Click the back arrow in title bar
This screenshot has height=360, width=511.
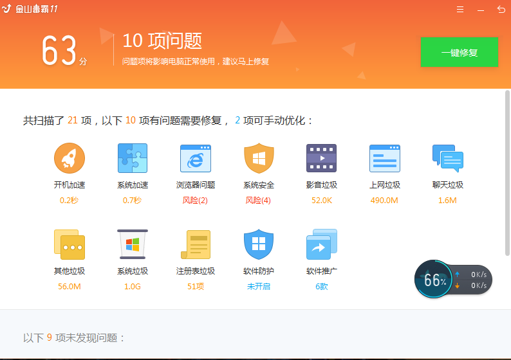tap(501, 10)
